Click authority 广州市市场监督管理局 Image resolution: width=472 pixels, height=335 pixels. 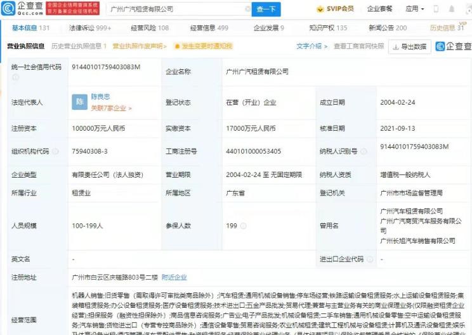click(x=412, y=193)
